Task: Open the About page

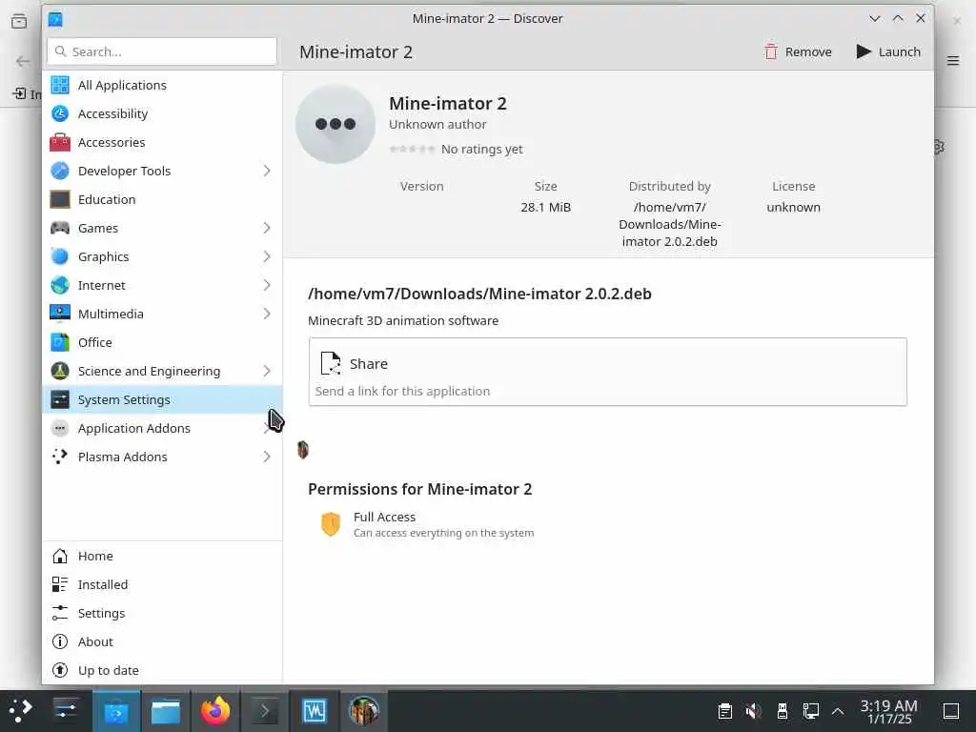Action: coord(162,642)
